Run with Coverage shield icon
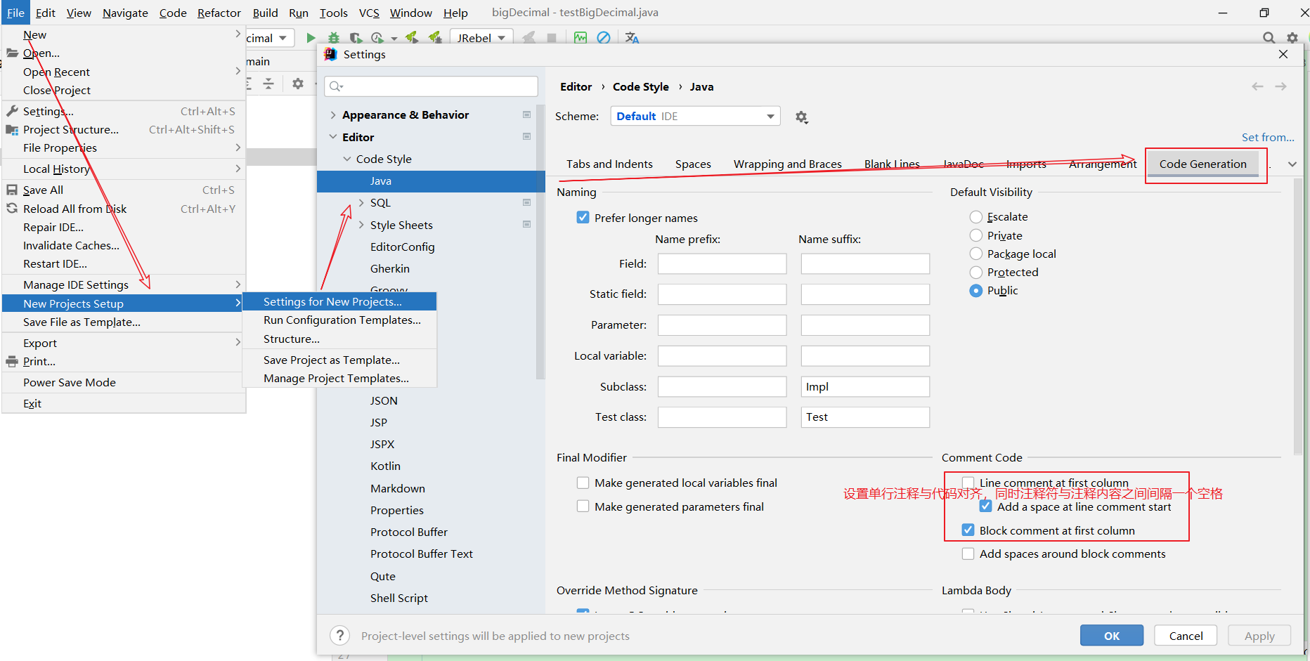The width and height of the screenshot is (1310, 661). click(356, 38)
